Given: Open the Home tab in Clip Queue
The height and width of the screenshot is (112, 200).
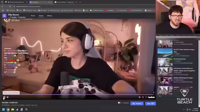Looking at the screenshot, I should 33,16.
